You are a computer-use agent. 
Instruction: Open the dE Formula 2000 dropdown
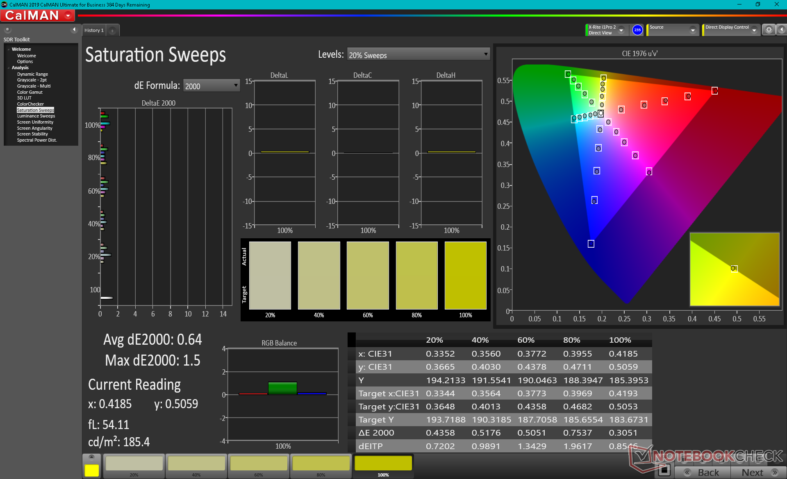coord(211,86)
